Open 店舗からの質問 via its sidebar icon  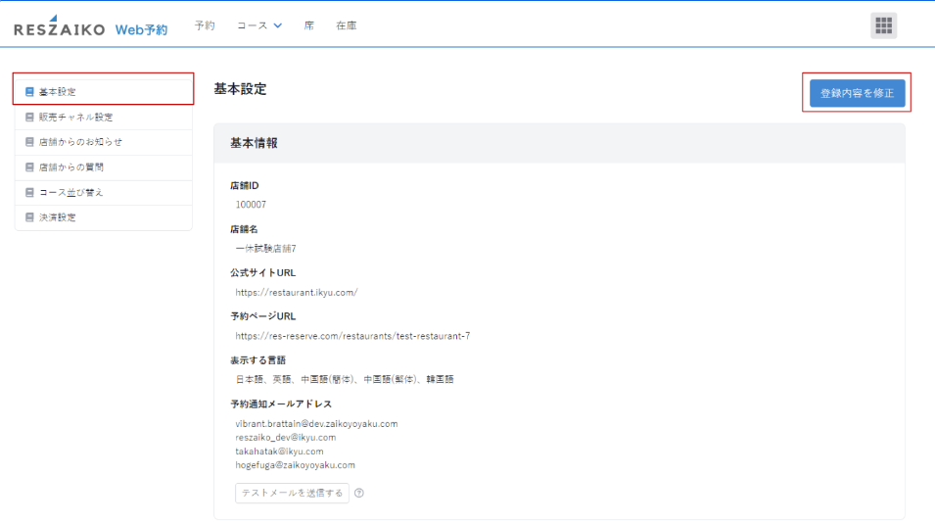point(29,167)
